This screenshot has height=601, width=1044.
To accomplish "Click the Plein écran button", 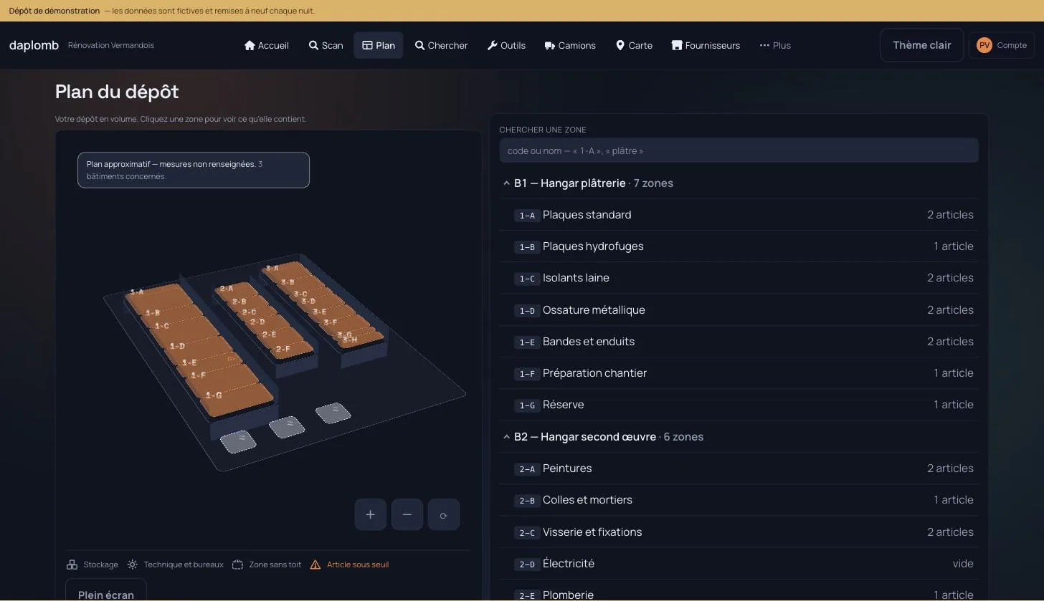I will click(106, 592).
